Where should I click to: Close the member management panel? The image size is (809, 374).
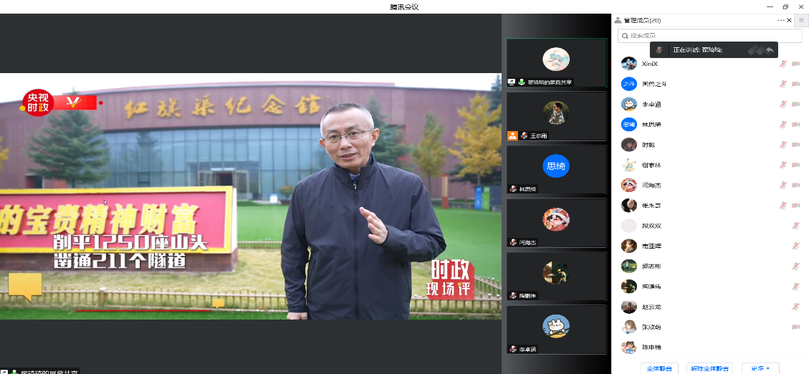[x=790, y=21]
